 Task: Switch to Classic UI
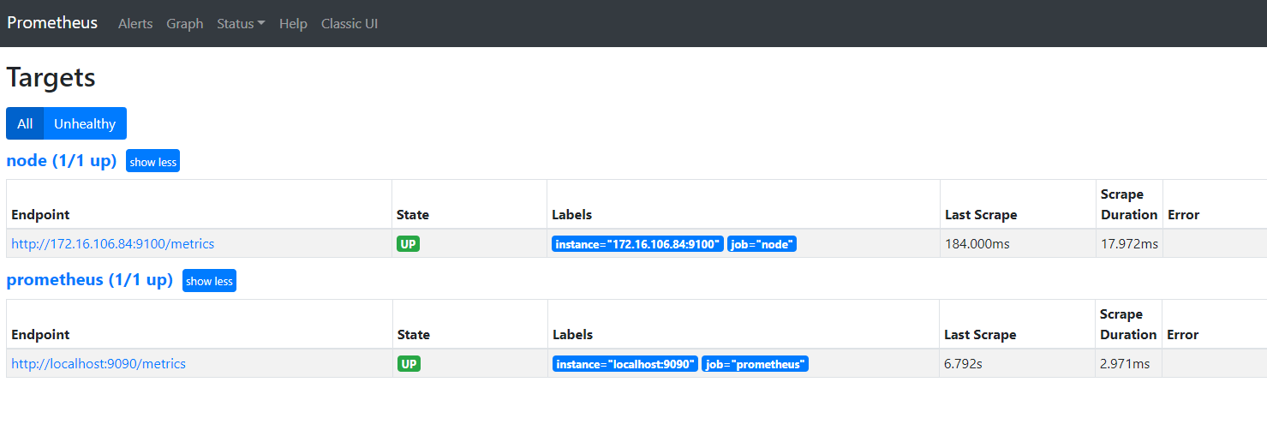(350, 24)
